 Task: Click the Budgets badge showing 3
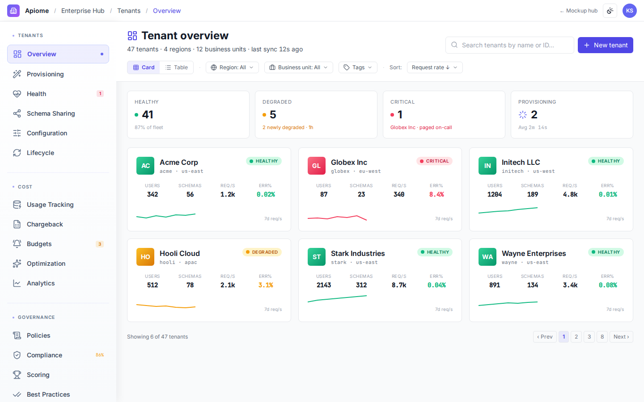click(x=100, y=244)
